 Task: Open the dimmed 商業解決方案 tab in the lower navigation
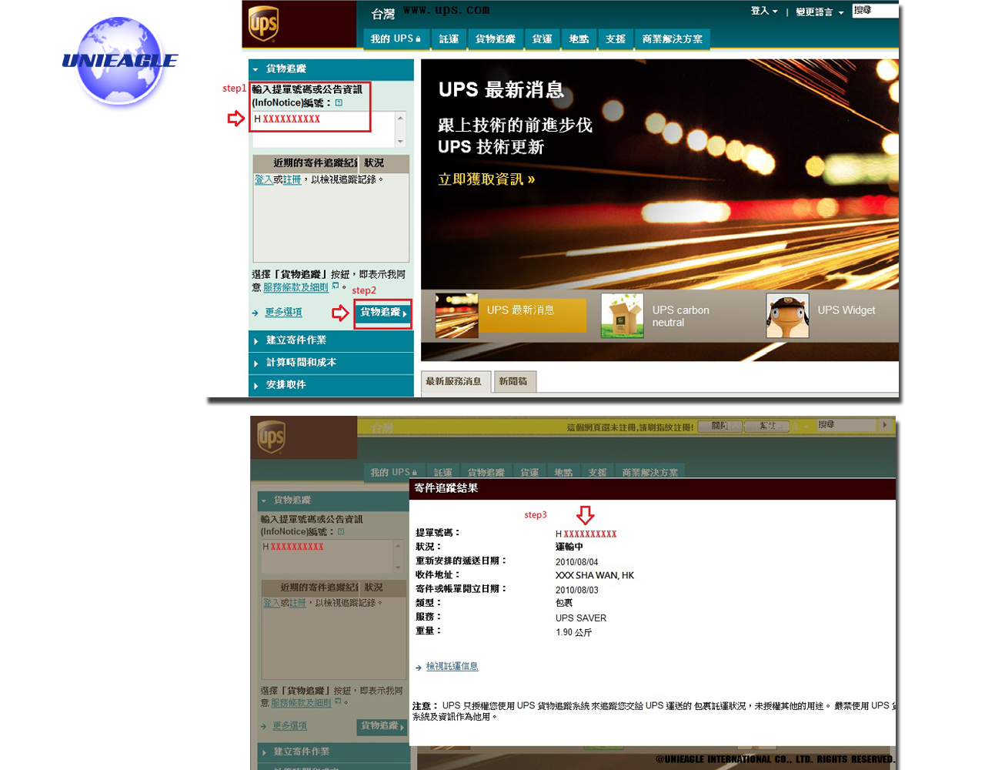650,472
